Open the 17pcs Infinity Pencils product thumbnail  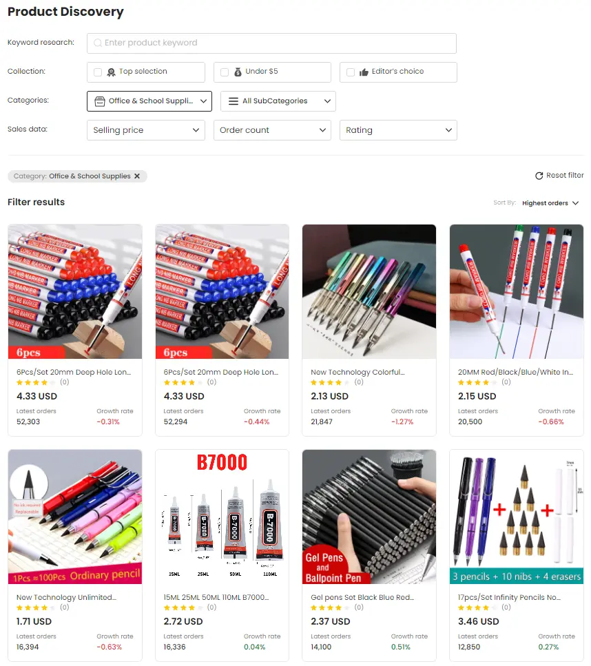point(516,517)
